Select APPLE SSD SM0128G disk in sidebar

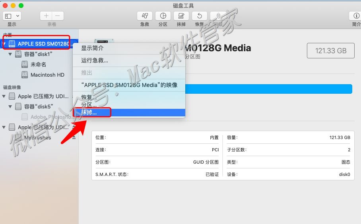pyautogui.click(x=39, y=44)
